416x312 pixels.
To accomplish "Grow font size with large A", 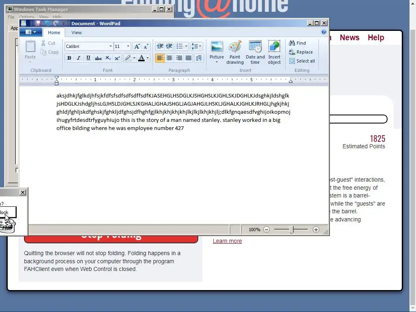I will point(137,46).
